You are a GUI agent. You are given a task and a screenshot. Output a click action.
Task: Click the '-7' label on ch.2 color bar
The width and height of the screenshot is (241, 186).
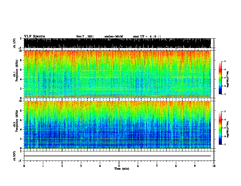pos(225,144)
